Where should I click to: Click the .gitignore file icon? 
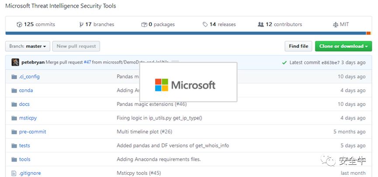pos(14,173)
